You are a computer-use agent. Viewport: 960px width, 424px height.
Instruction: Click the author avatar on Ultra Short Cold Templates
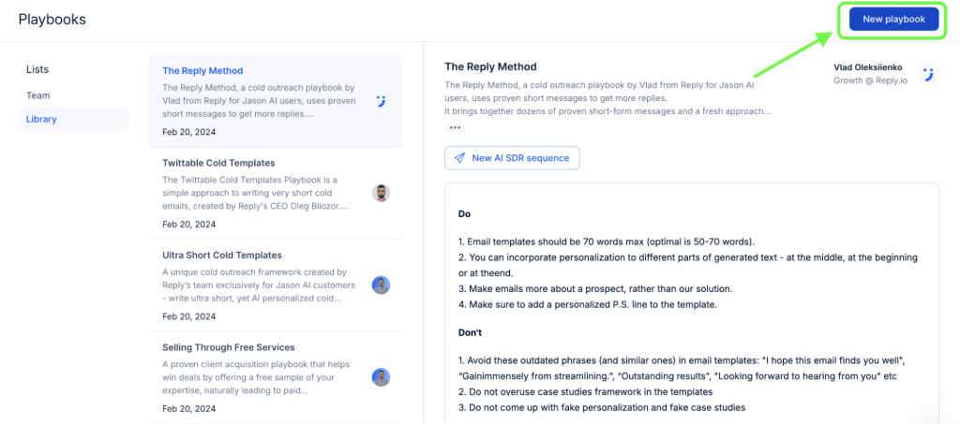pos(381,285)
